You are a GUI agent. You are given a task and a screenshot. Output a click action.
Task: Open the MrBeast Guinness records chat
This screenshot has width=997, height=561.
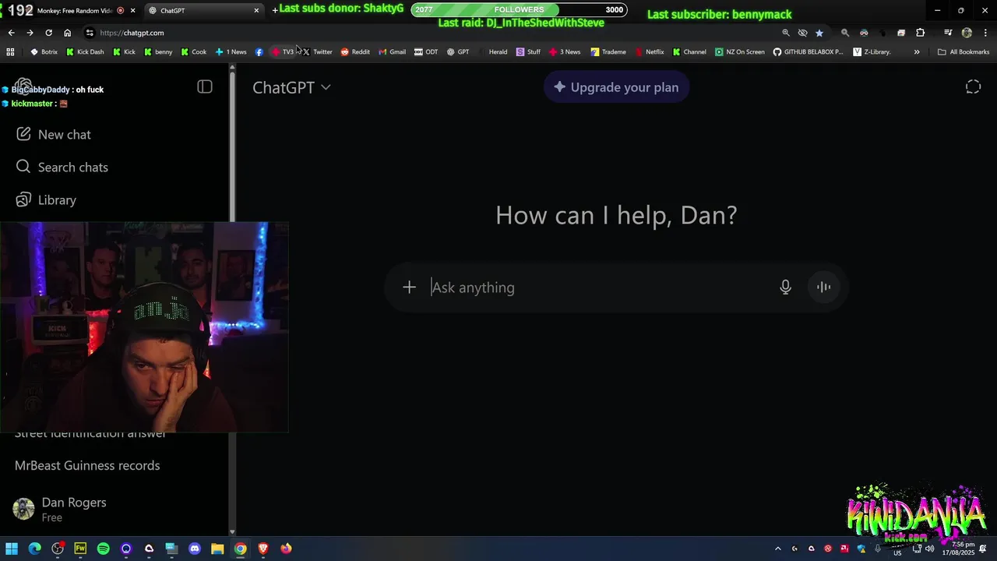pyautogui.click(x=87, y=465)
